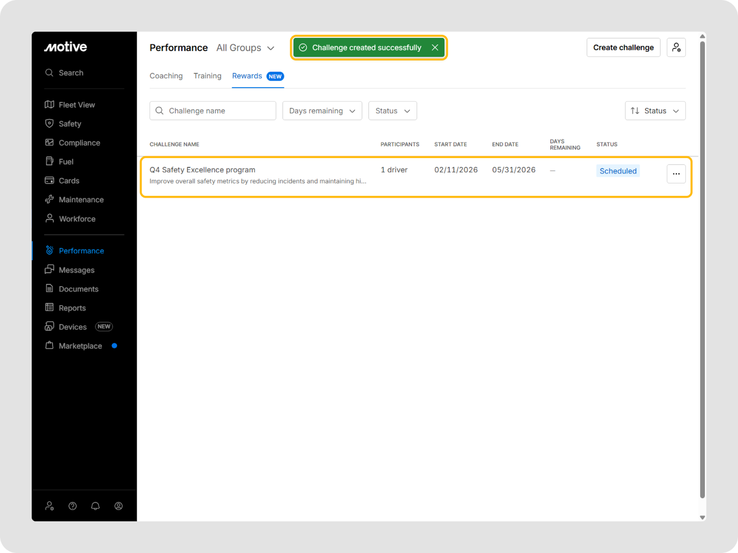The height and width of the screenshot is (553, 738).
Task: Open the three-dot menu for the Q4 challenge
Action: tap(676, 174)
